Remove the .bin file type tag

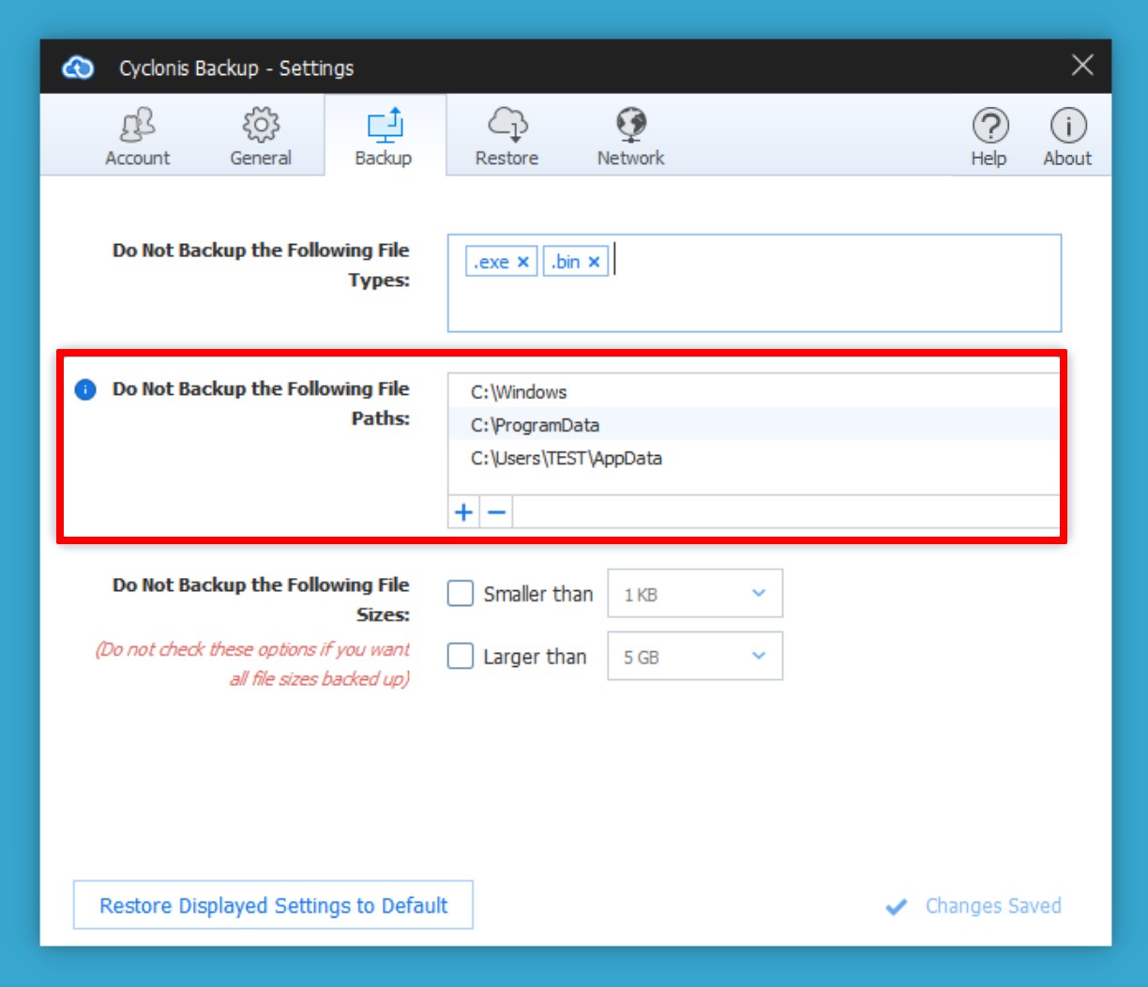coord(594,263)
